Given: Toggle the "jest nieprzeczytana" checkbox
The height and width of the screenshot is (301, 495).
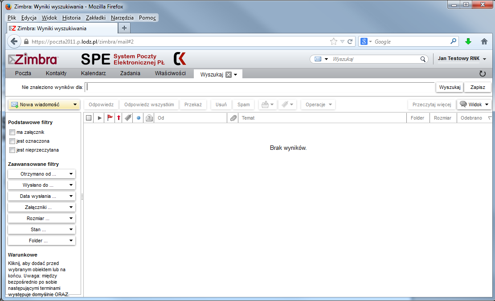Looking at the screenshot, I should 12,150.
